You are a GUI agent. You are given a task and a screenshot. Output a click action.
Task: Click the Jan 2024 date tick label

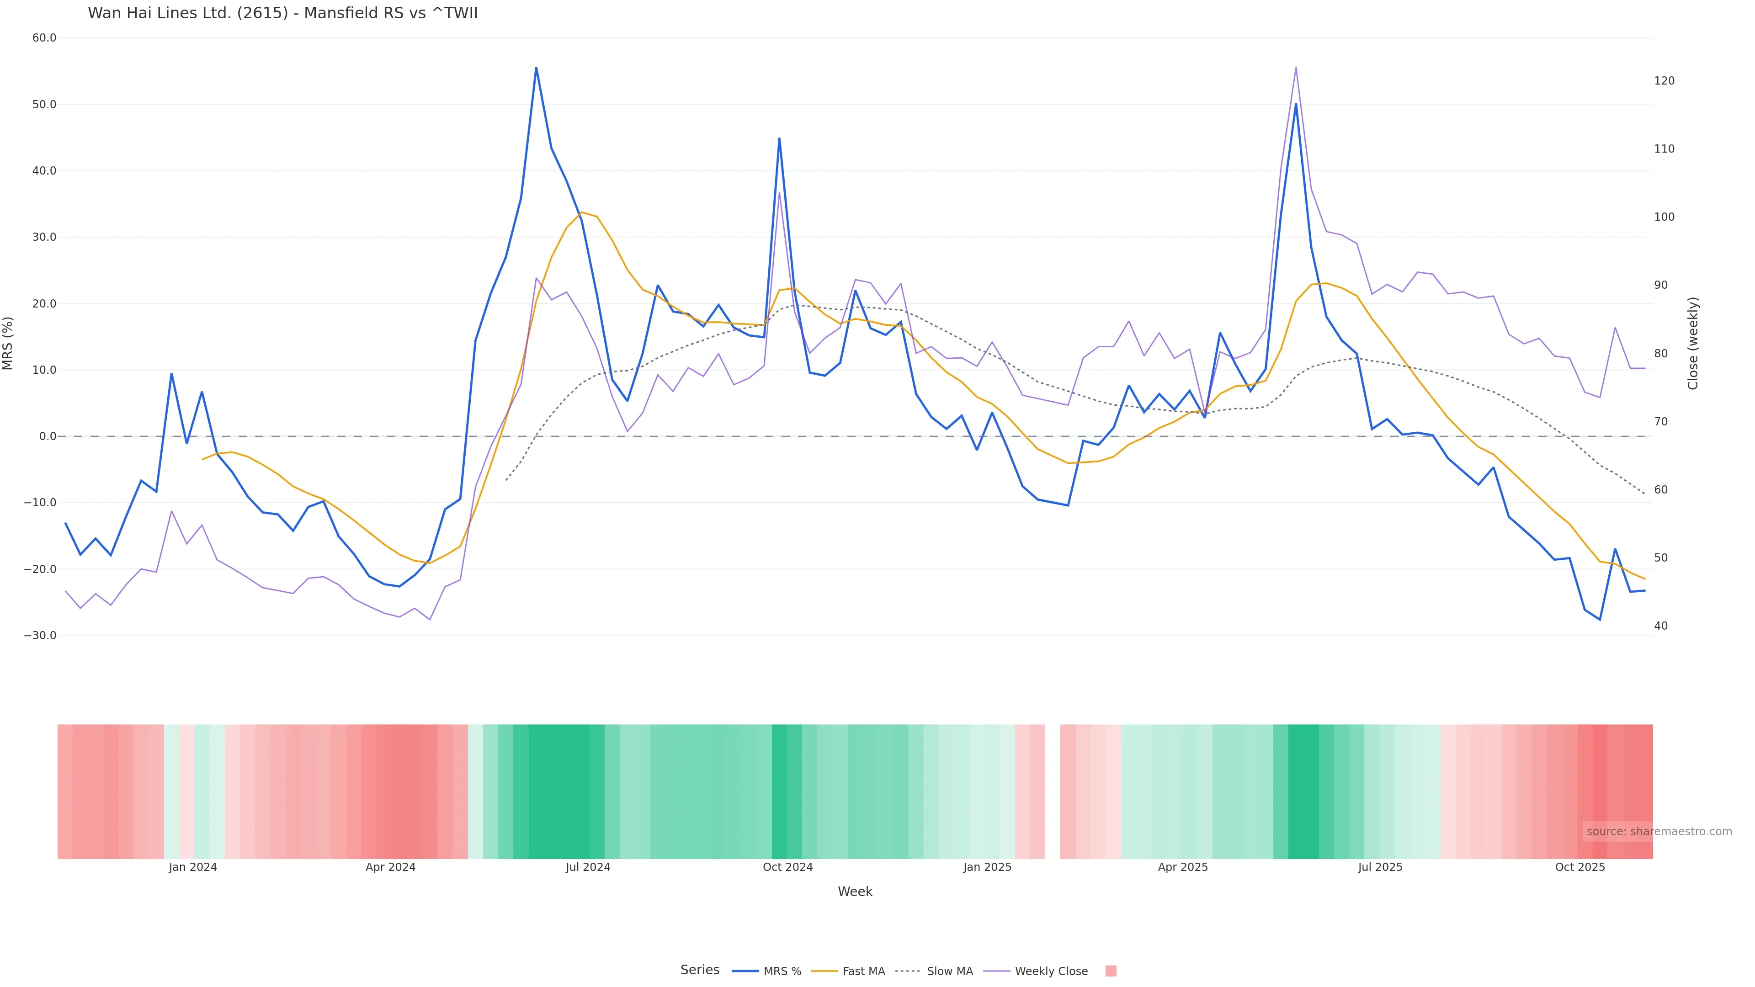pos(193,868)
